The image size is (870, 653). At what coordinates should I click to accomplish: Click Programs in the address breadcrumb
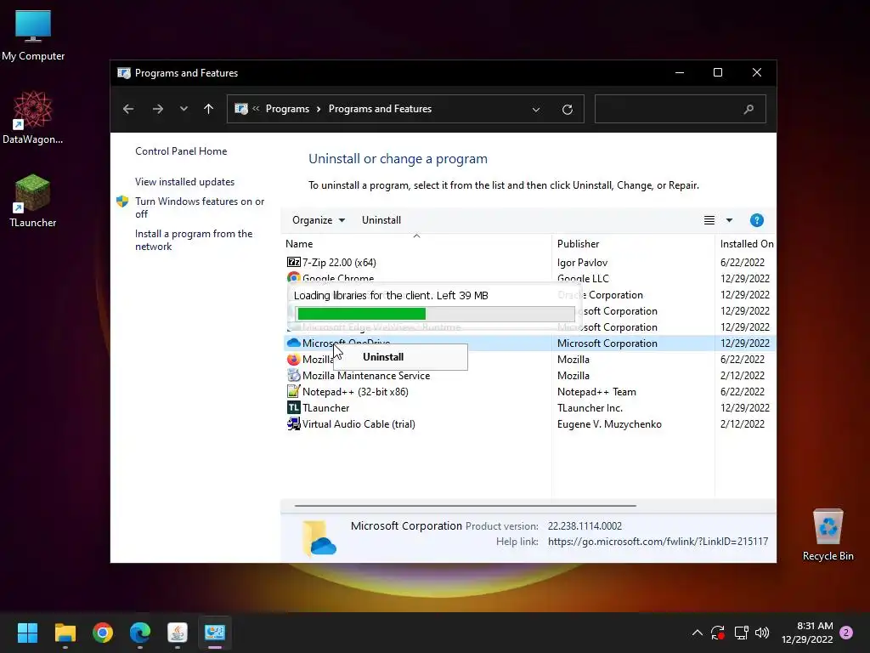click(287, 109)
